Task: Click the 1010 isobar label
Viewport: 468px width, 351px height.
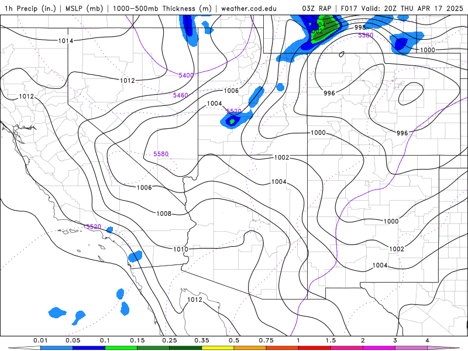Action: point(181,249)
